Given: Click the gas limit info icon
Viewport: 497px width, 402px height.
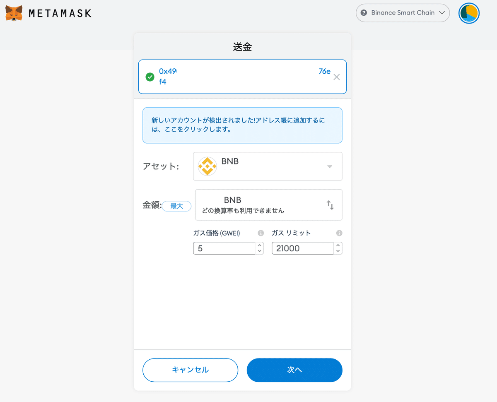Looking at the screenshot, I should pyautogui.click(x=339, y=233).
